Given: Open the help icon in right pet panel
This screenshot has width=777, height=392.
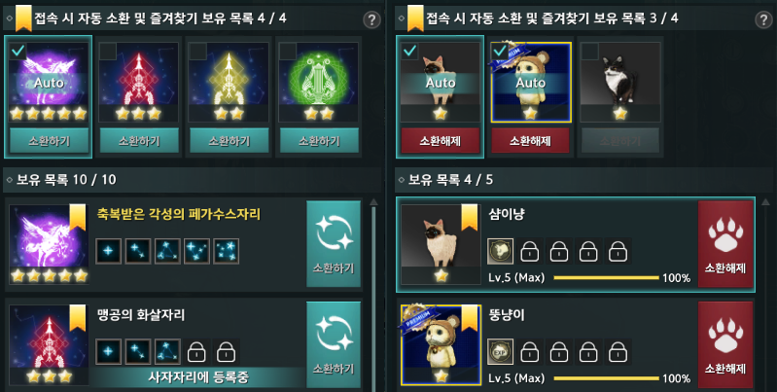Looking at the screenshot, I should 764,19.
